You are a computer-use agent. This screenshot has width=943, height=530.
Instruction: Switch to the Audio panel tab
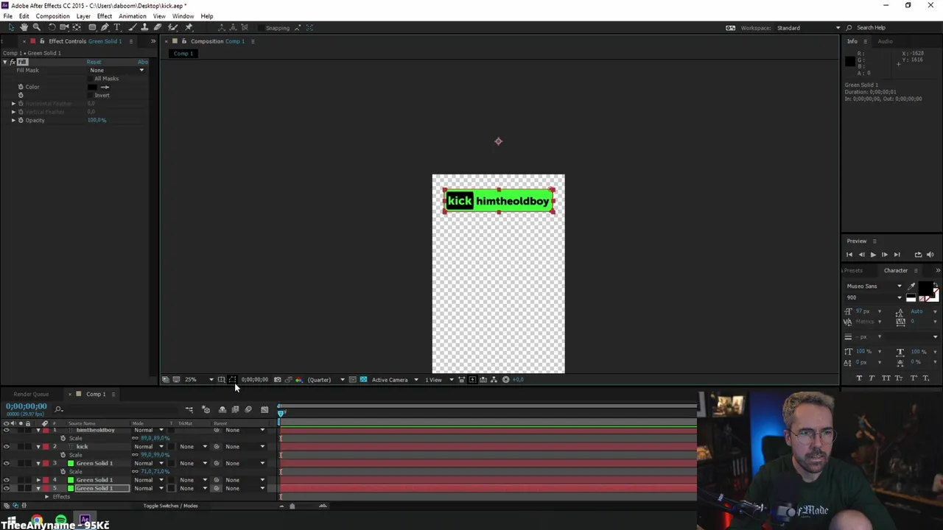pos(885,41)
